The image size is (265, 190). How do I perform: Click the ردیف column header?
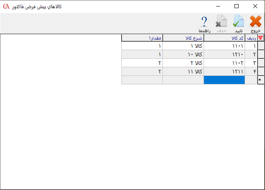(252, 38)
